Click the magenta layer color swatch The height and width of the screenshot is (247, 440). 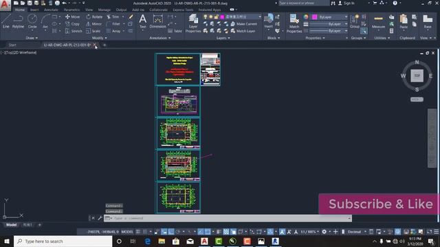pos(223,16)
